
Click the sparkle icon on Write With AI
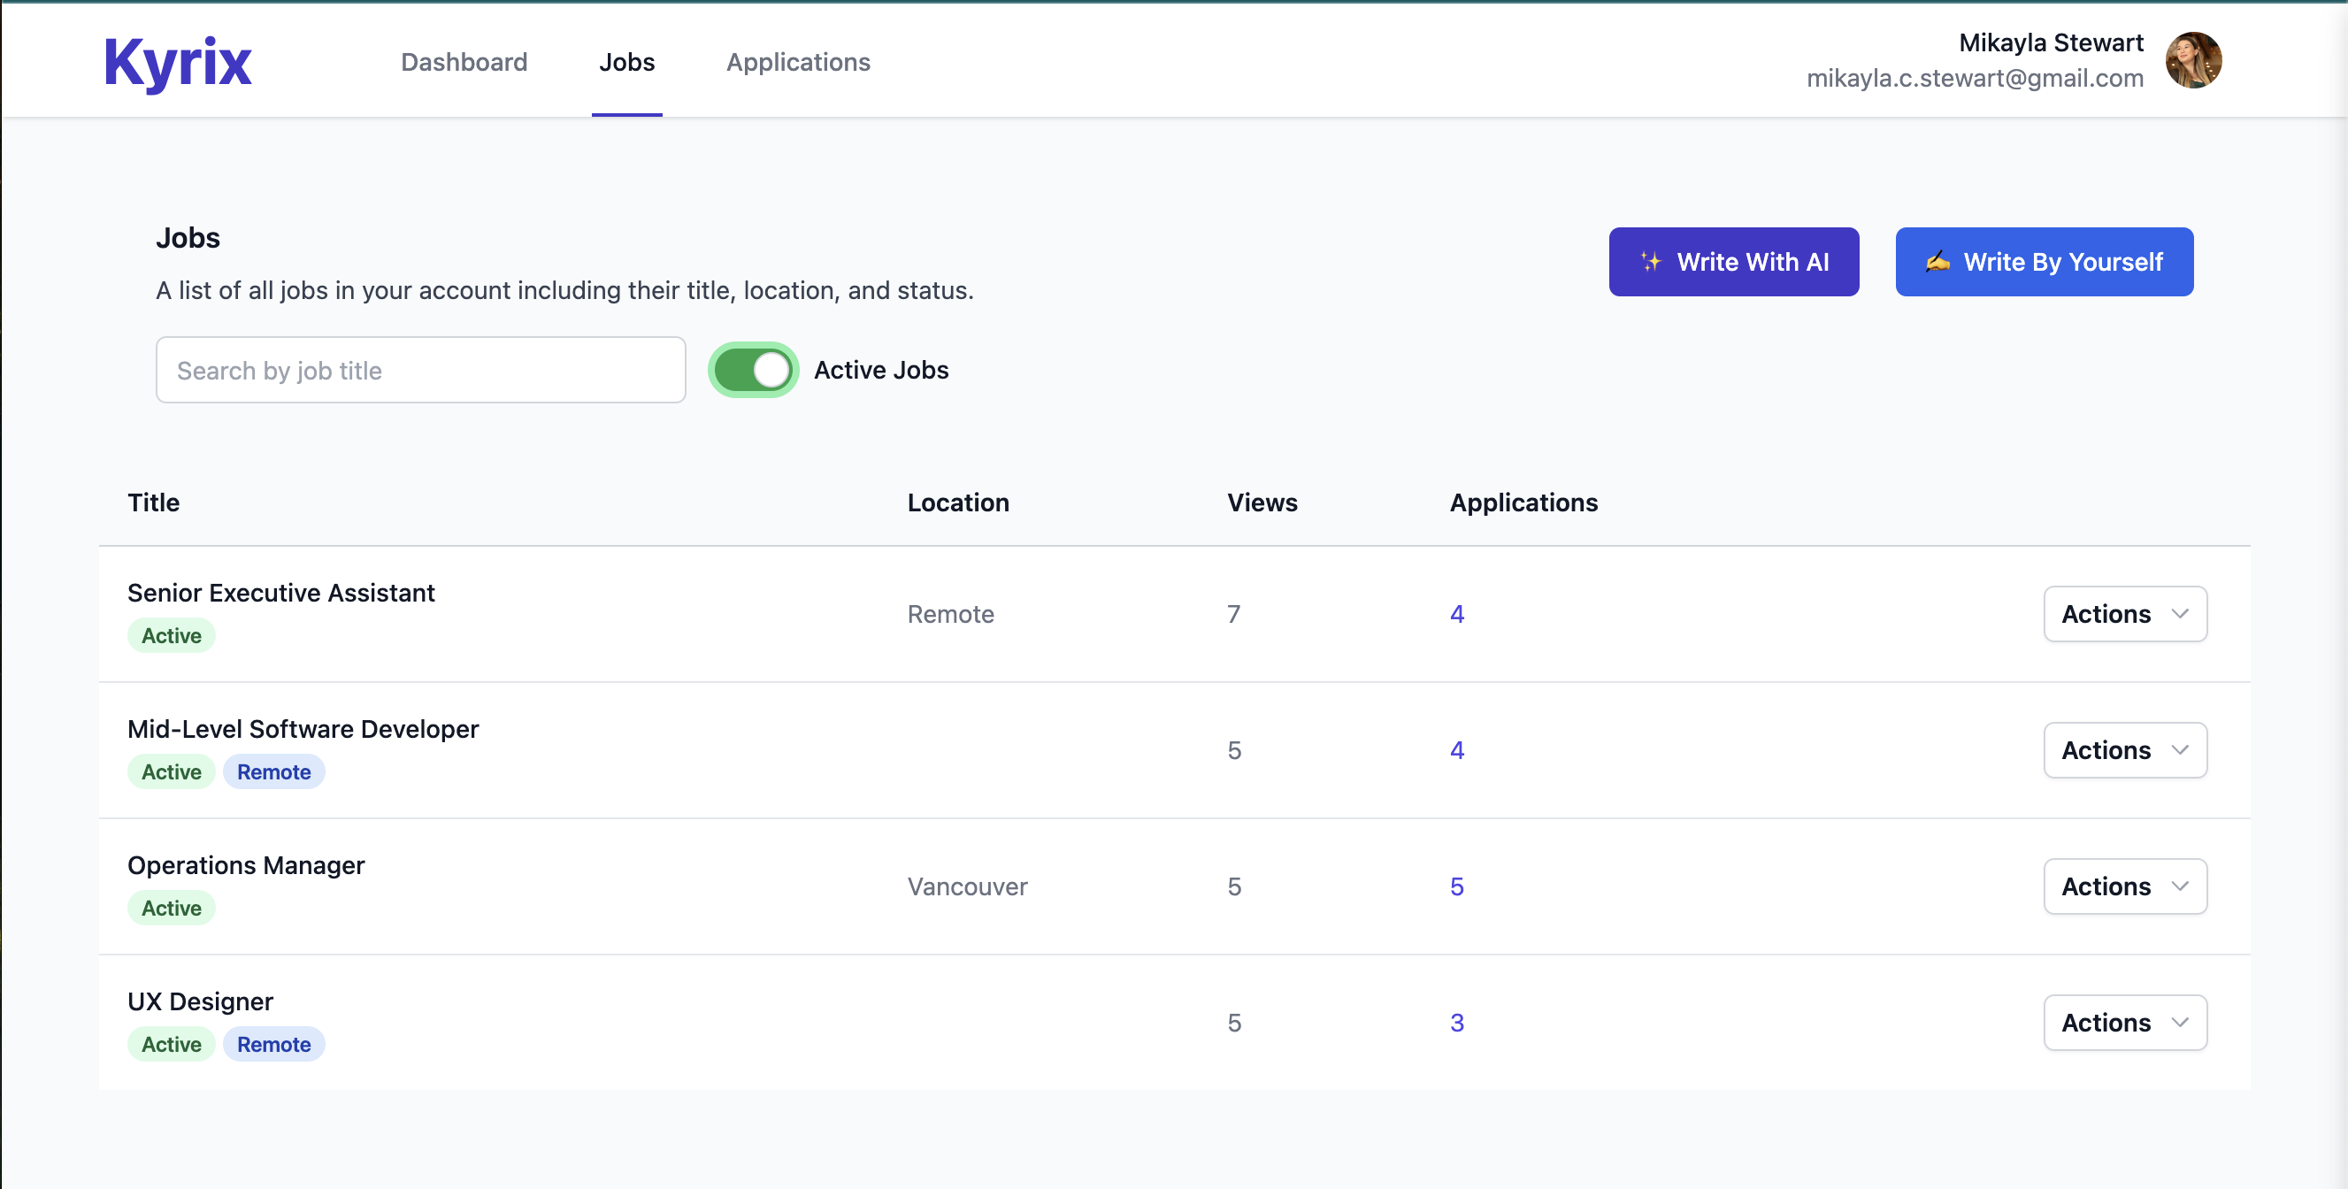[x=1651, y=263]
